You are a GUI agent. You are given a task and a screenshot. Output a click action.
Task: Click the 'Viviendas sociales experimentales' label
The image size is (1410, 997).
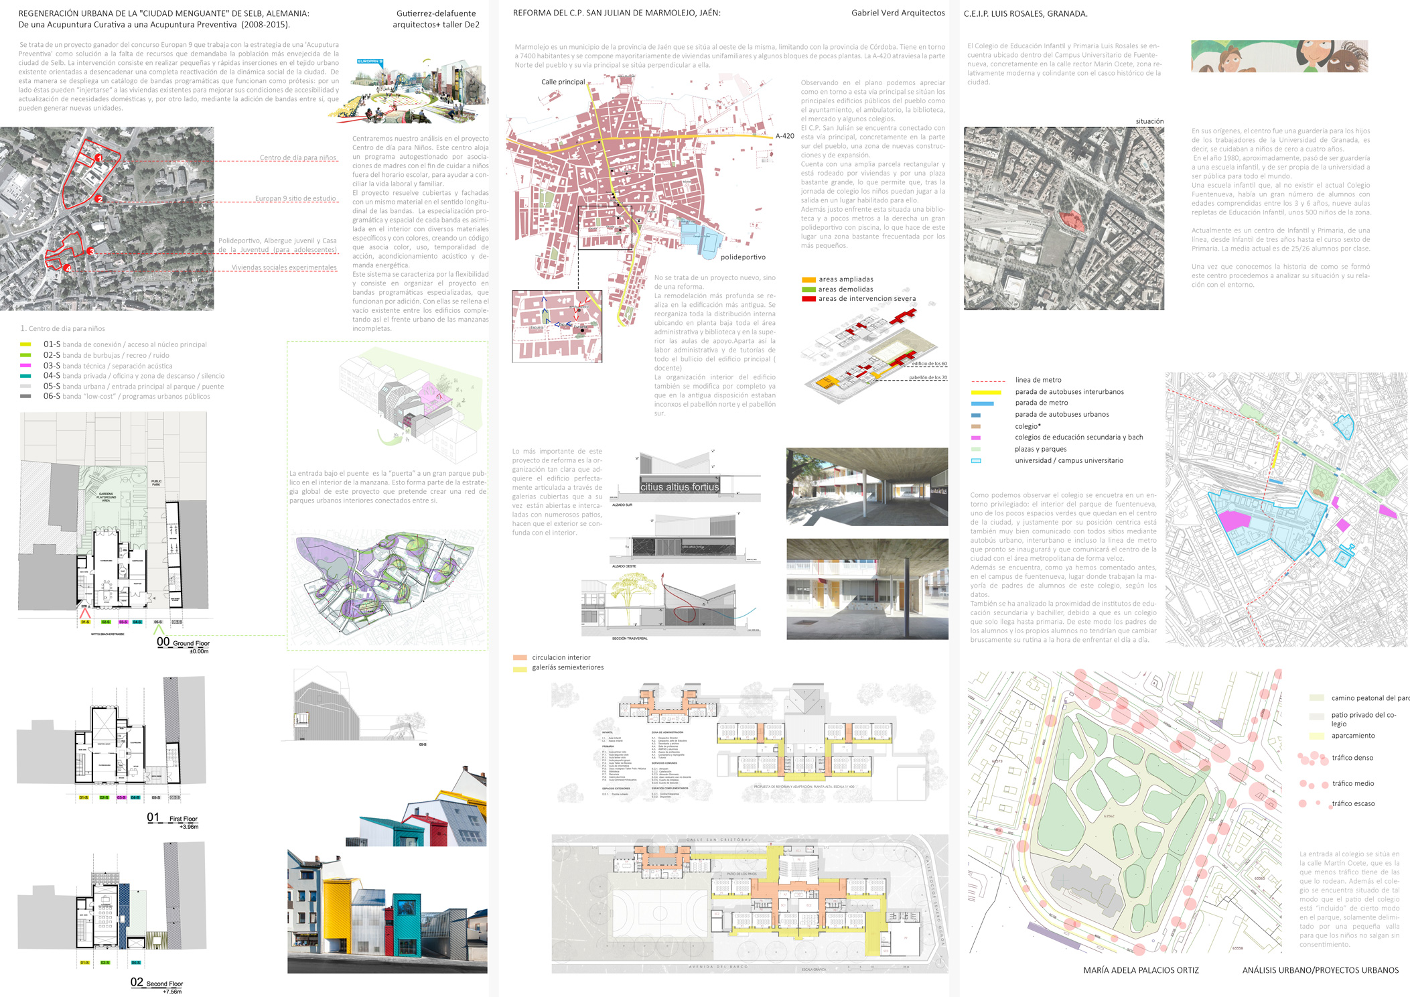point(284,267)
